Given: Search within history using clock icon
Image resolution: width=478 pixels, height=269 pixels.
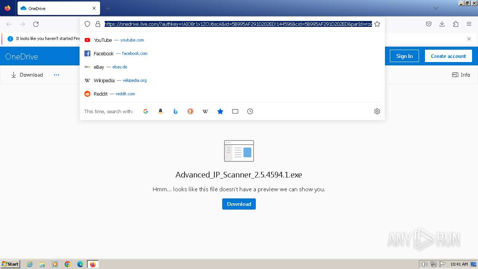Looking at the screenshot, I should 250,111.
